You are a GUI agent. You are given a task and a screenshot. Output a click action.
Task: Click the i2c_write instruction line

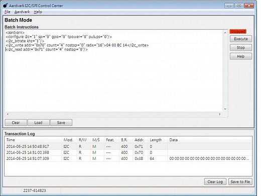[x=77, y=45]
